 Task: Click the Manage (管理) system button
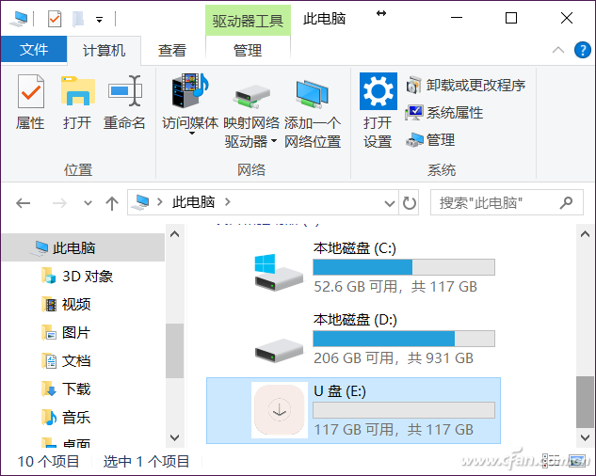coord(430,140)
